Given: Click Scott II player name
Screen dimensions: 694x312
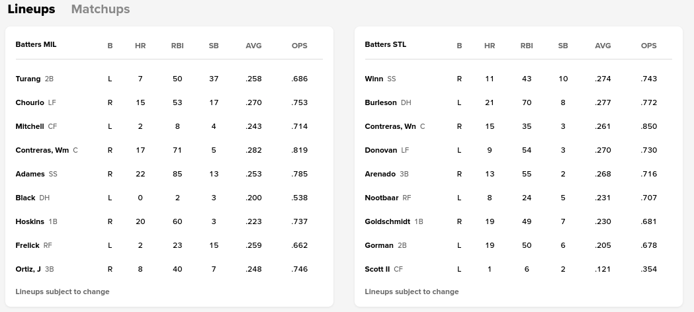Looking at the screenshot, I should tap(377, 269).
